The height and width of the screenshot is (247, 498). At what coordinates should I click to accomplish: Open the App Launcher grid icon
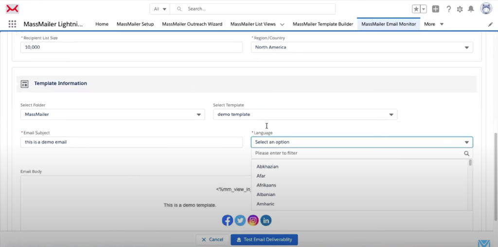pyautogui.click(x=12, y=24)
